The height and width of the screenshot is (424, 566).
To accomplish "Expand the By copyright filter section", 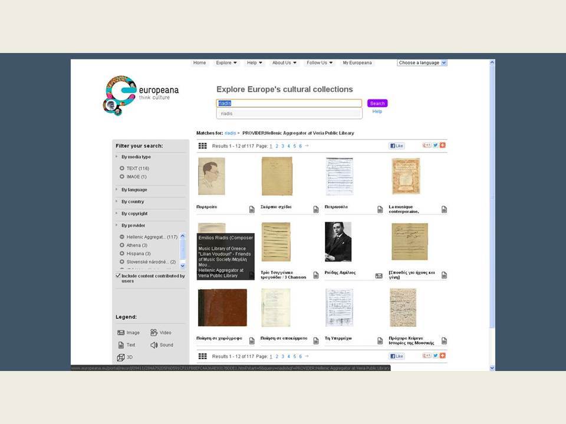I will coord(134,213).
